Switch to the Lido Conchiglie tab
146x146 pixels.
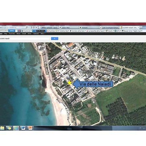(109, 28)
